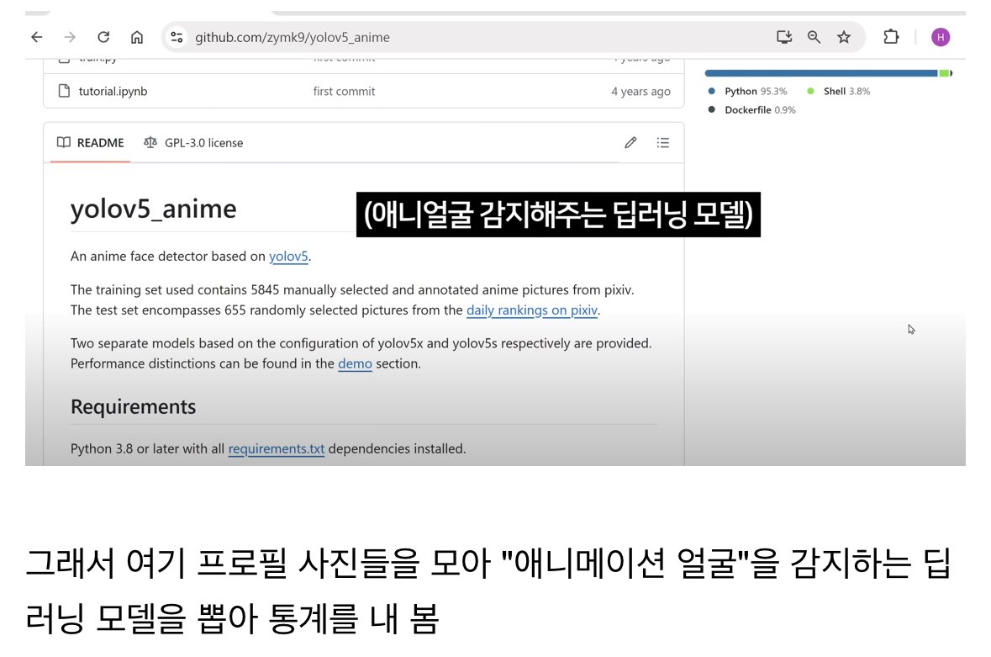991x657 pixels.
Task: Click the README book icon
Action: (64, 142)
